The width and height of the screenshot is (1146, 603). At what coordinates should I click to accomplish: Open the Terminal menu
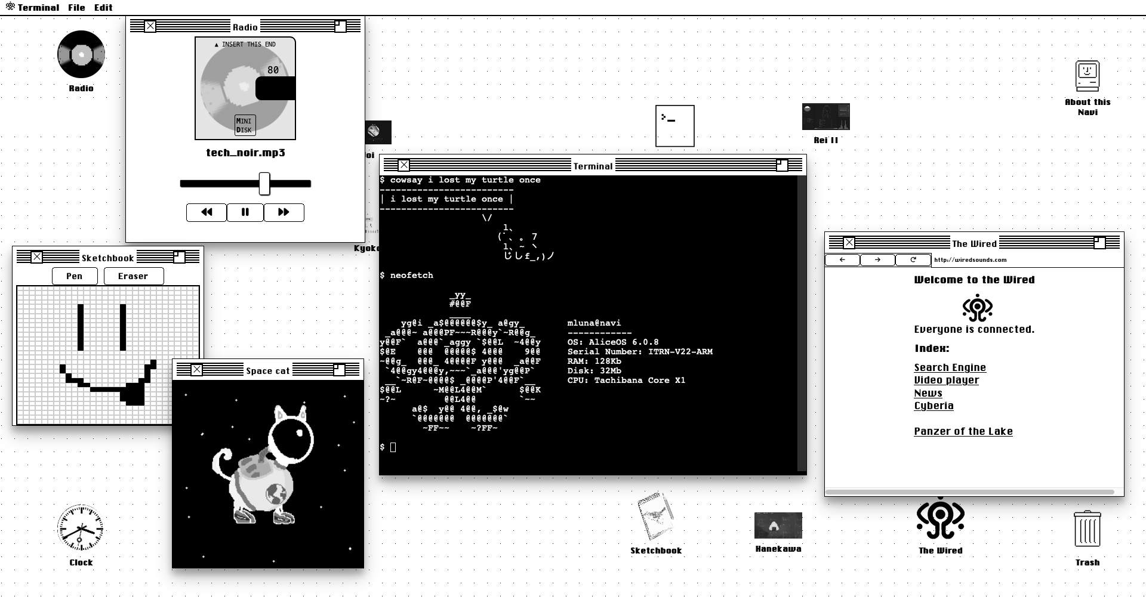coord(38,8)
